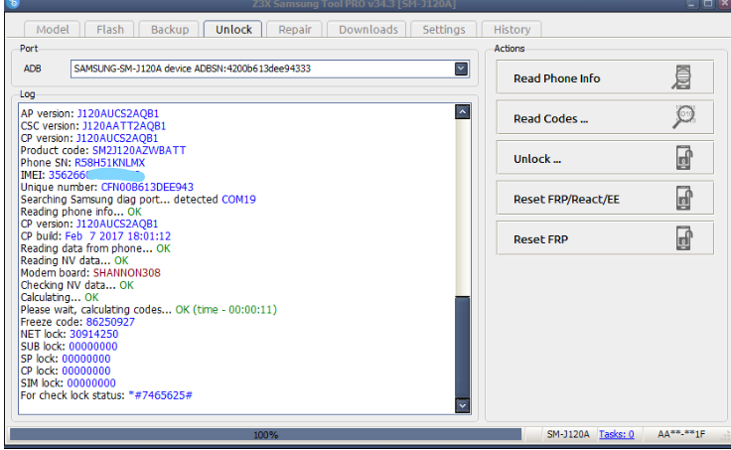Click the Reset FRP button
This screenshot has width=731, height=450.
[x=605, y=238]
